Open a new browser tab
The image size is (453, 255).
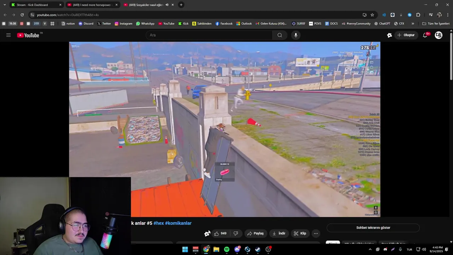click(x=181, y=5)
